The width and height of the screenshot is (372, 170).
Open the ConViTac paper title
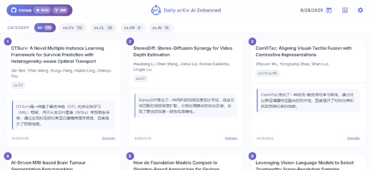[x=304, y=51]
